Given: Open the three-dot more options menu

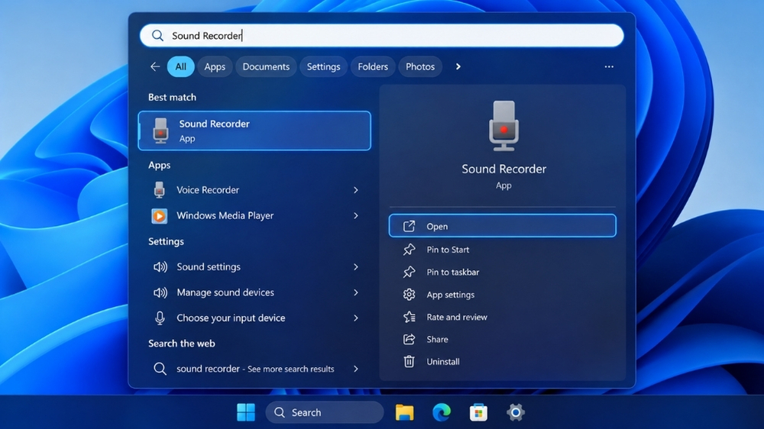Looking at the screenshot, I should pos(609,66).
